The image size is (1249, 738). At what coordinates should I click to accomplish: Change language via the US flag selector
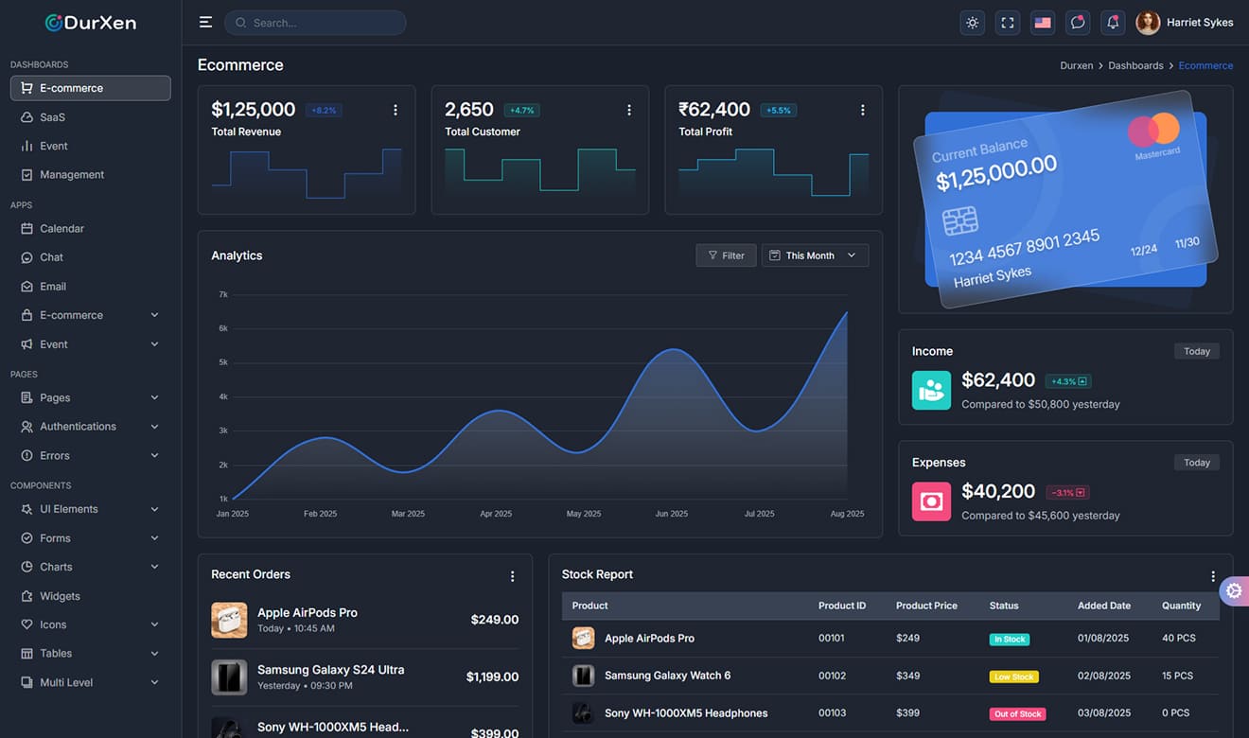click(x=1042, y=22)
